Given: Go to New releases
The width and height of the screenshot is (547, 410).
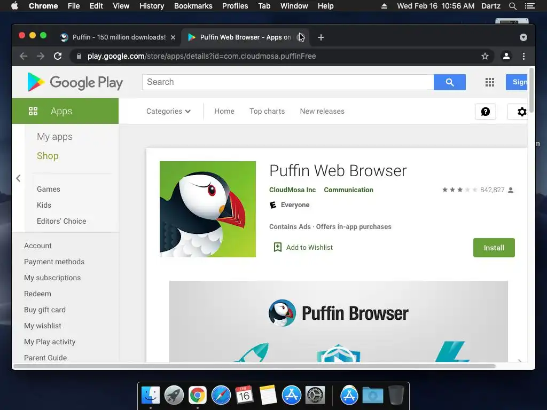Looking at the screenshot, I should click(322, 111).
